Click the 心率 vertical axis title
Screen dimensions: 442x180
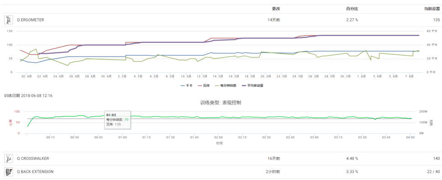11,122
